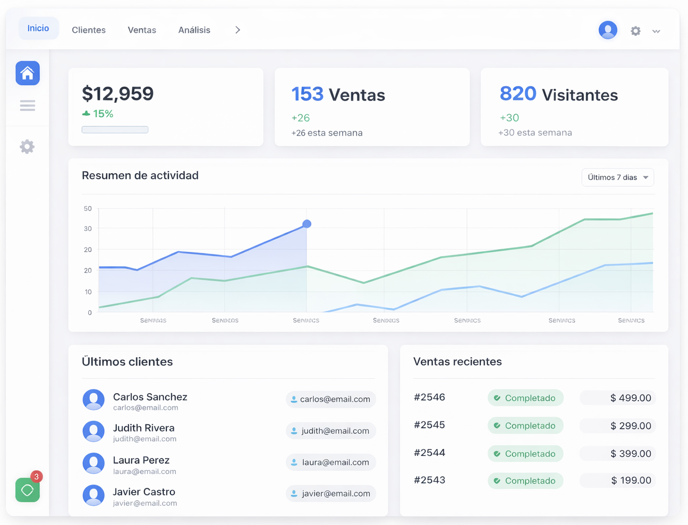
Task: Click the green notification badge icon
Action: coord(28,490)
